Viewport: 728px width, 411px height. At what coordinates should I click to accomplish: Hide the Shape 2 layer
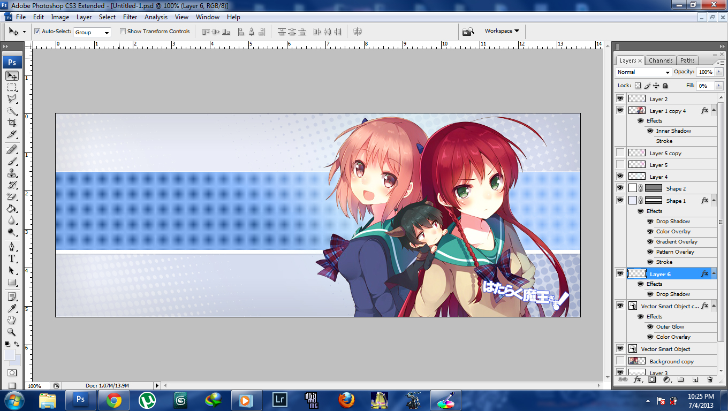[620, 188]
